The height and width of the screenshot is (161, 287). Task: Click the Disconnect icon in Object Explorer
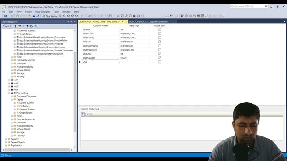tap(20, 26)
